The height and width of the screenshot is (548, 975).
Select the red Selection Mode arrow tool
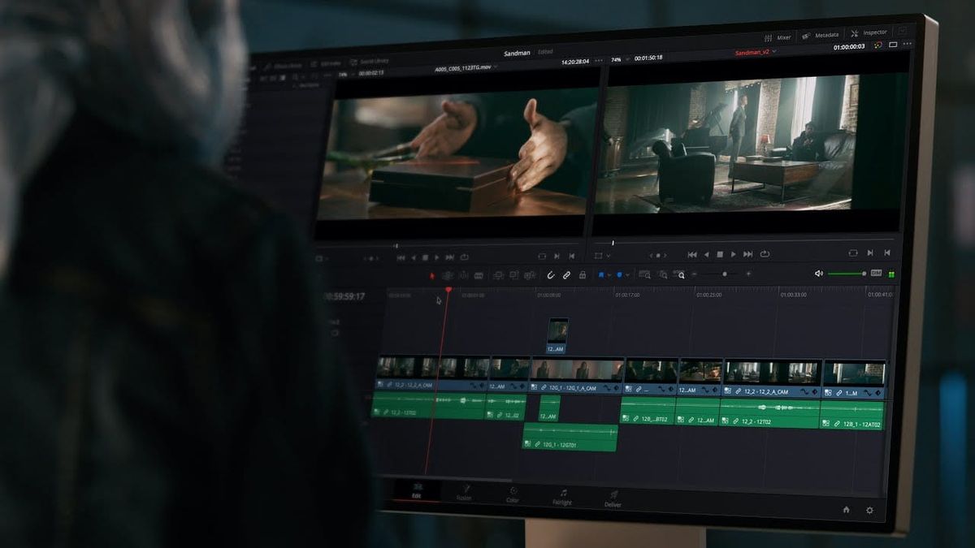[x=431, y=276]
